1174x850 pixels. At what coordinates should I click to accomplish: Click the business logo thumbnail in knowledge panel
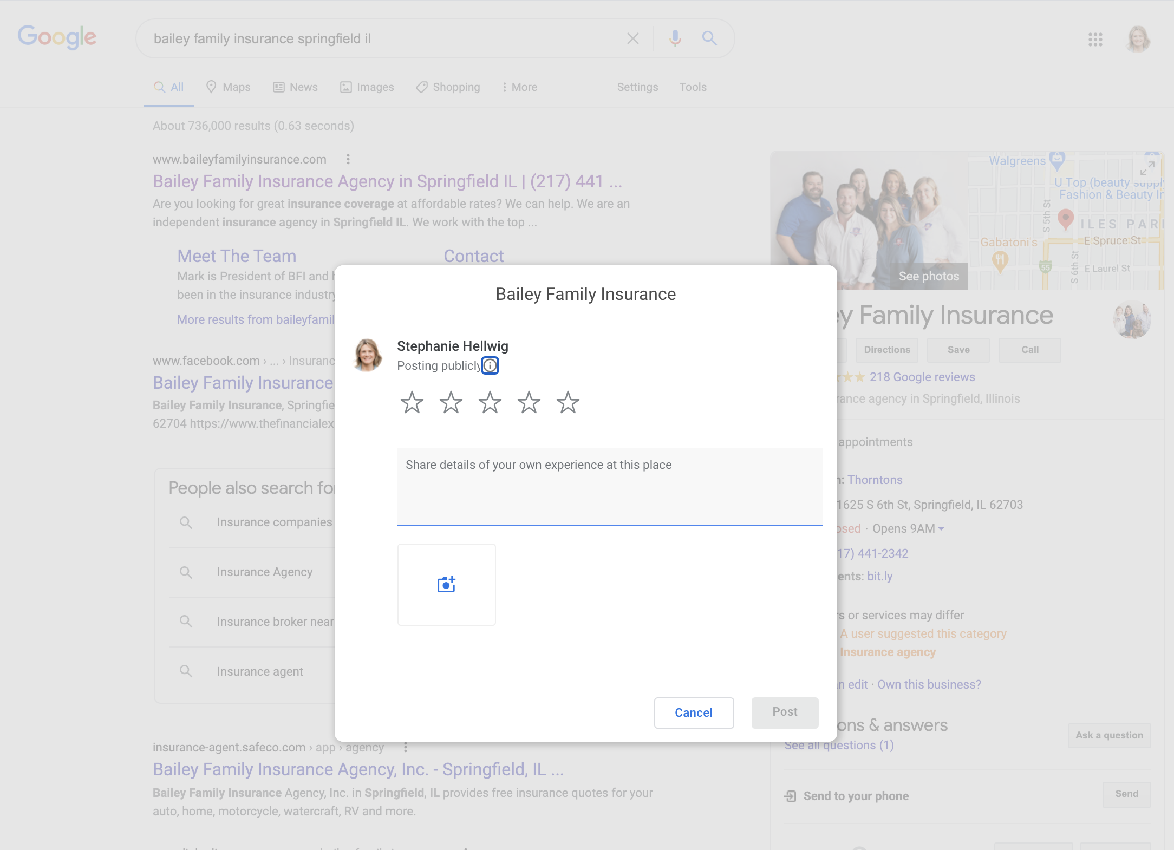1132,319
